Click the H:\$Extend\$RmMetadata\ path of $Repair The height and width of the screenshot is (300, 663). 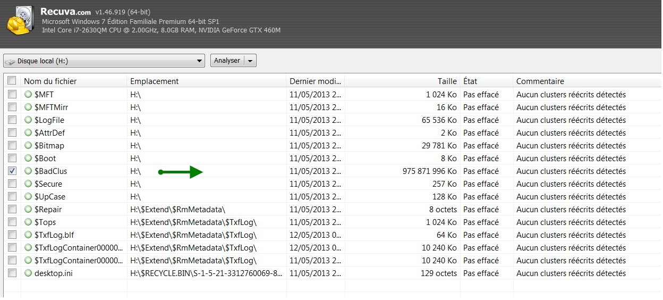point(178,210)
